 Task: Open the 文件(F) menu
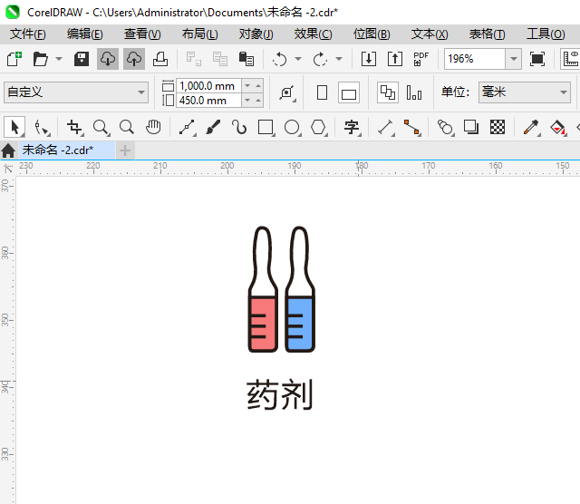(28, 34)
